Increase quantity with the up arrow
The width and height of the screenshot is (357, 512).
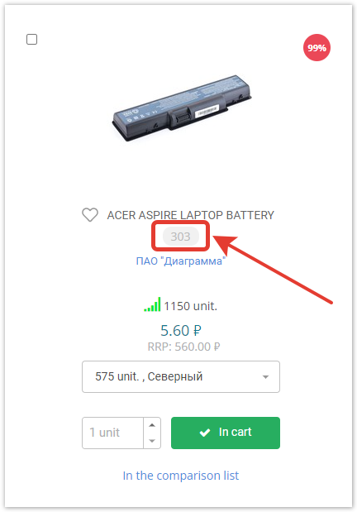coord(152,425)
